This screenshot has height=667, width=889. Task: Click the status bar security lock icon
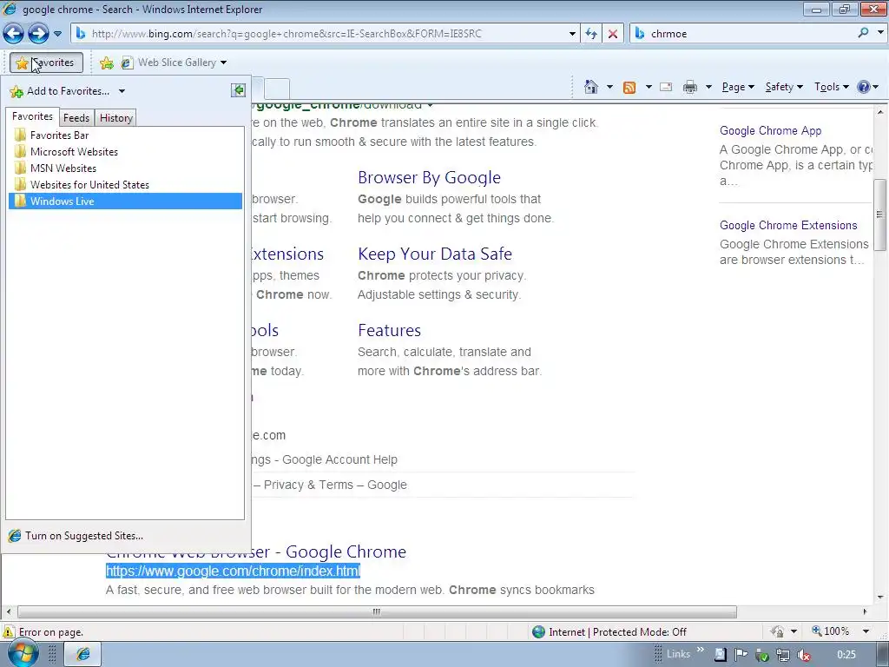click(x=777, y=631)
